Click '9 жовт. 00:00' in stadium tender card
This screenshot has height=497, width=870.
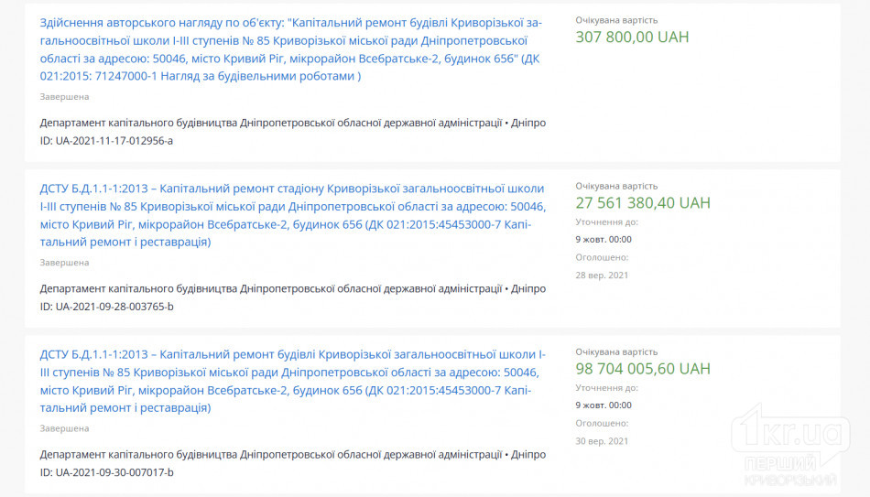pyautogui.click(x=604, y=240)
